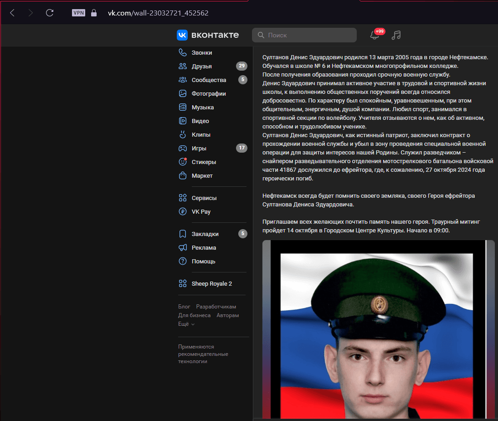Expand the Ещё footer dropdown
Image resolution: width=498 pixels, height=421 pixels.
point(186,324)
